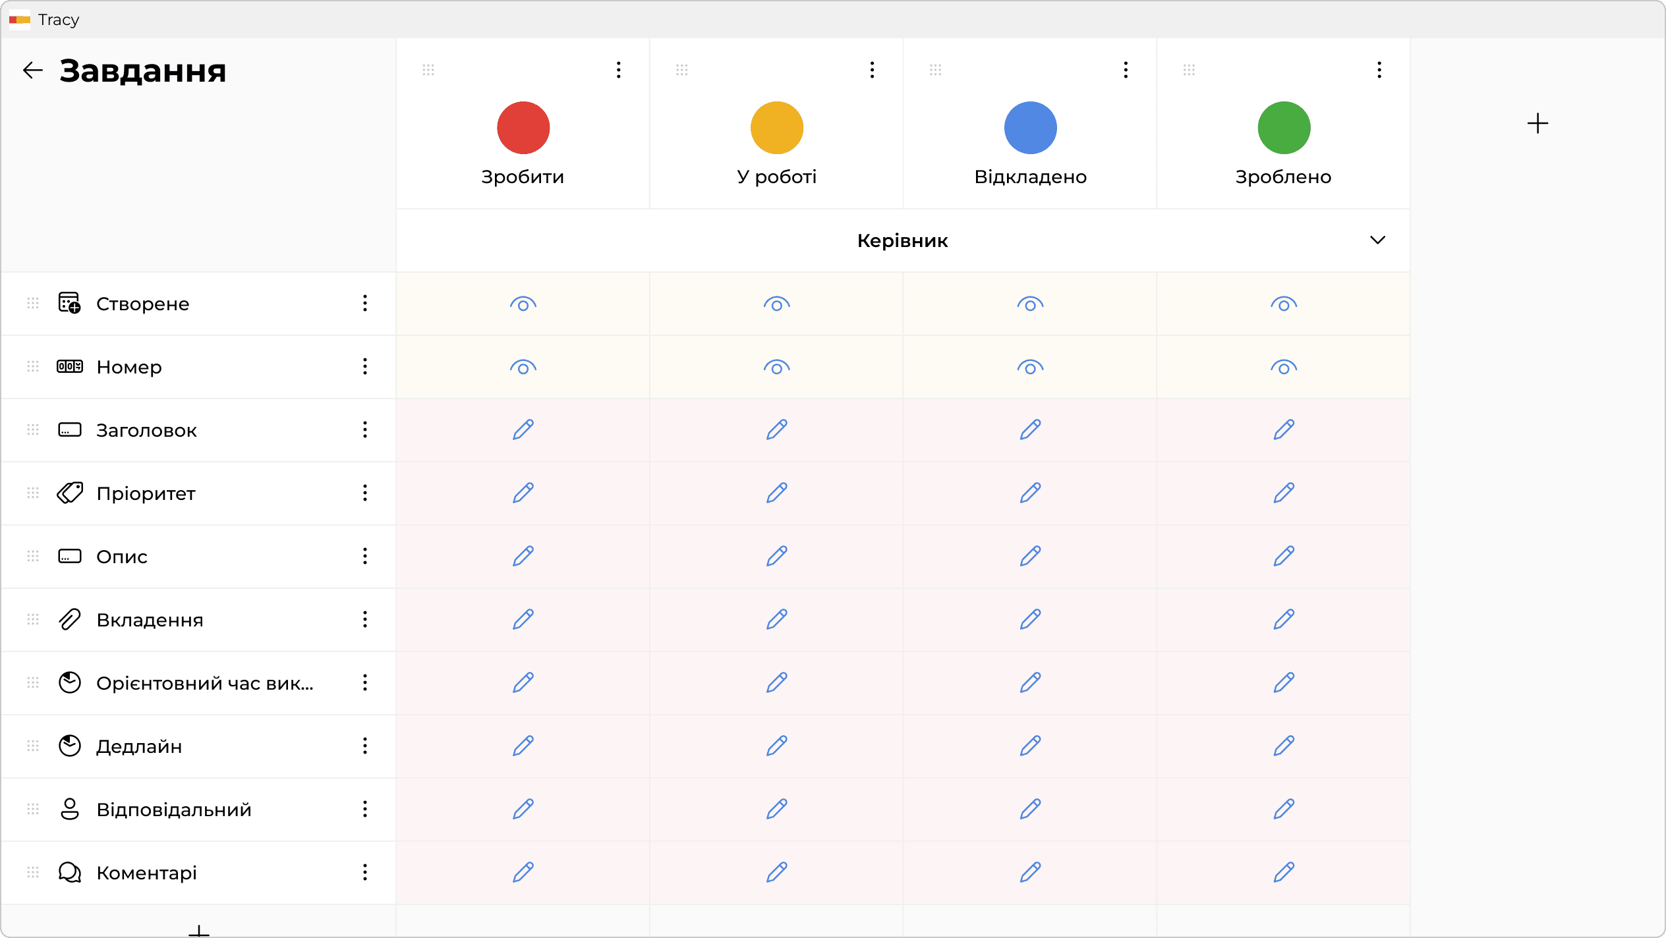
Task: Open three-dot menu for Коментарі row
Action: [x=364, y=872]
